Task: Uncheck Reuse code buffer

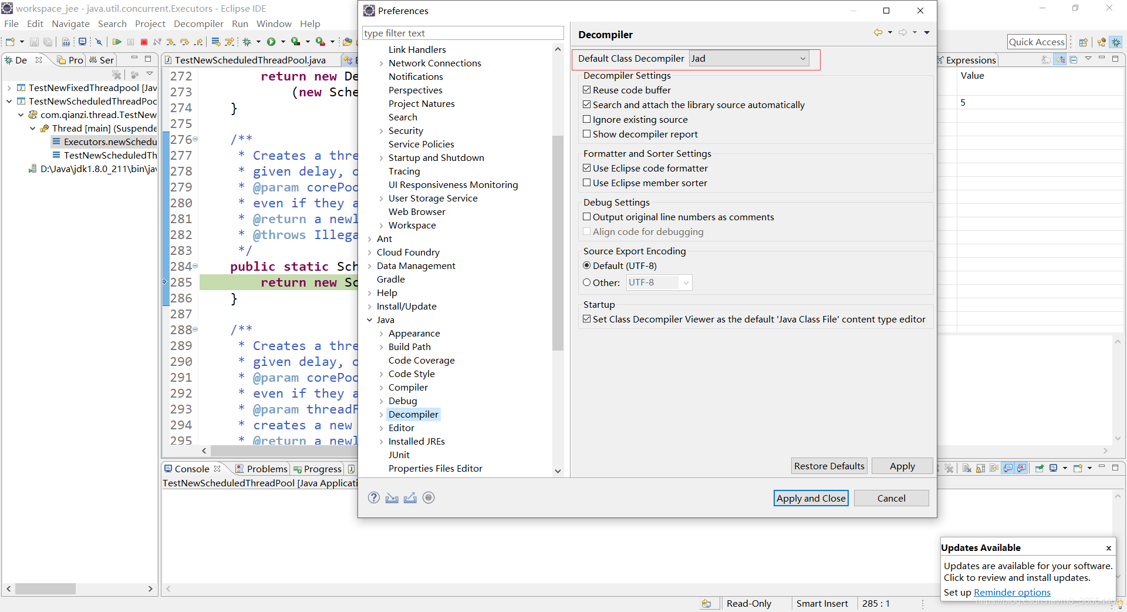Action: pos(586,90)
